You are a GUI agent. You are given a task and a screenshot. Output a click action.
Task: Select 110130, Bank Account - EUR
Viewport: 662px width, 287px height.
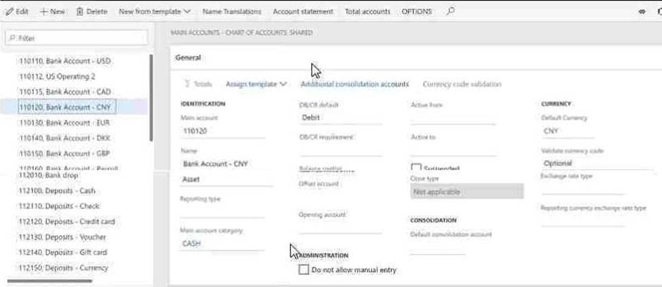pyautogui.click(x=65, y=123)
